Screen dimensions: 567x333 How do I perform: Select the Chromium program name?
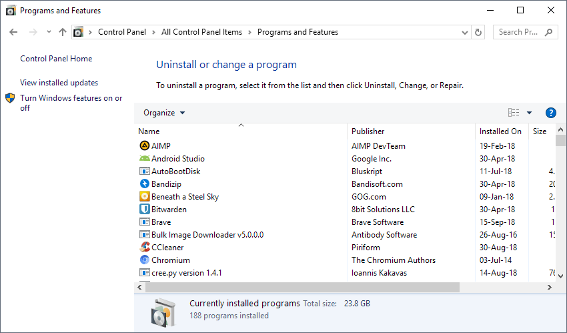(171, 260)
